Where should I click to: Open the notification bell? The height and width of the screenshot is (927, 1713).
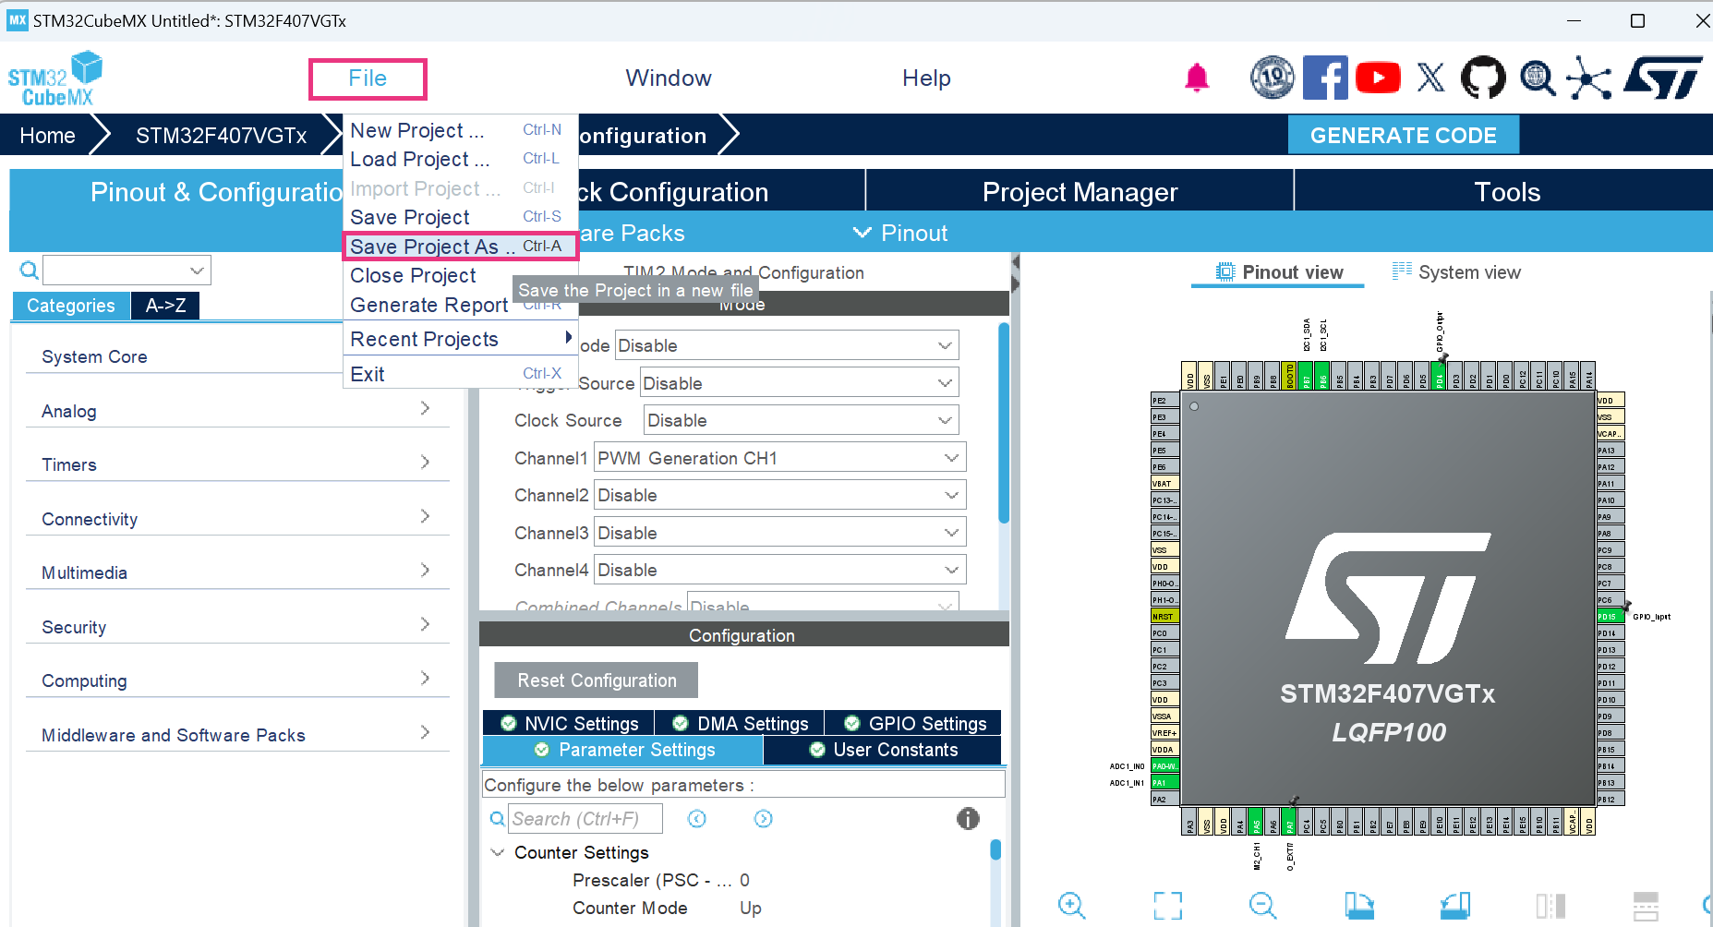click(1196, 78)
